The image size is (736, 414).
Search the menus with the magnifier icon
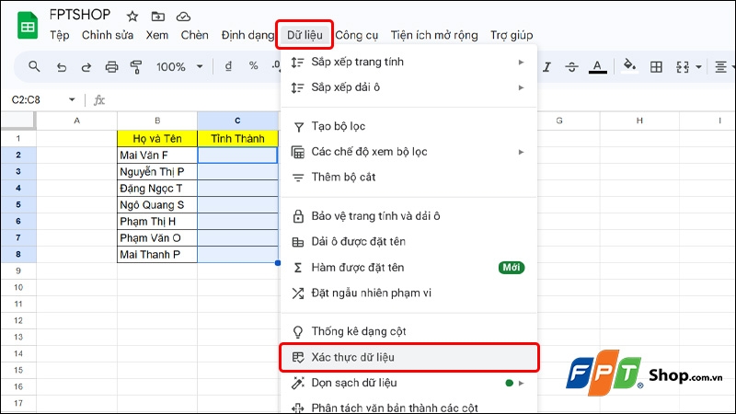pos(34,66)
